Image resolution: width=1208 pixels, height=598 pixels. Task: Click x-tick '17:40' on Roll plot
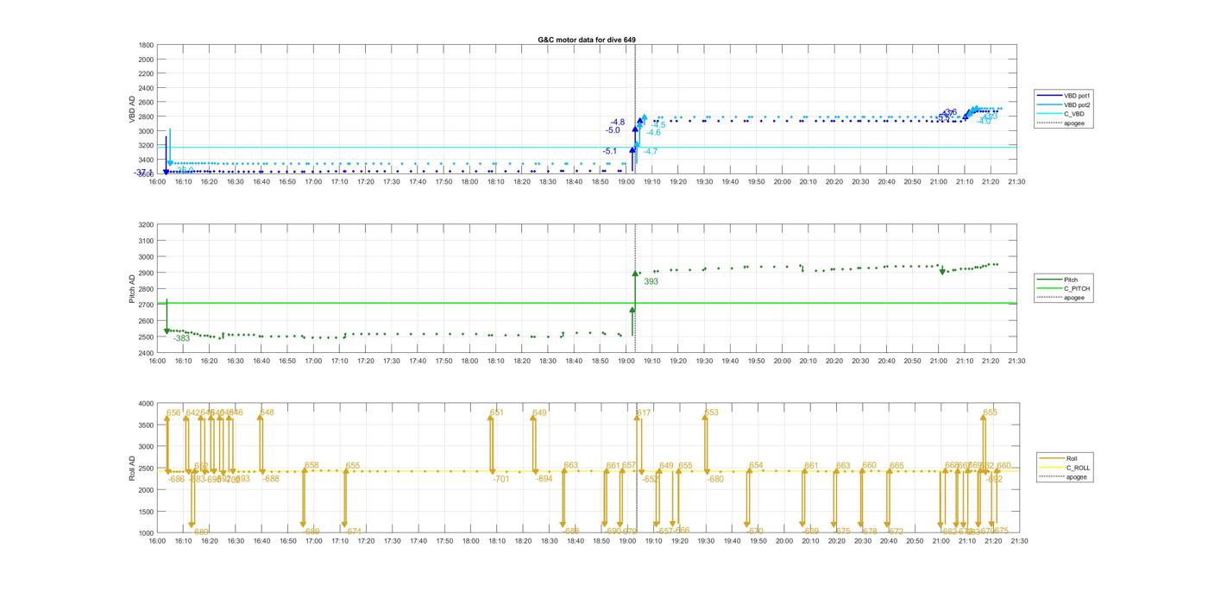click(x=418, y=541)
